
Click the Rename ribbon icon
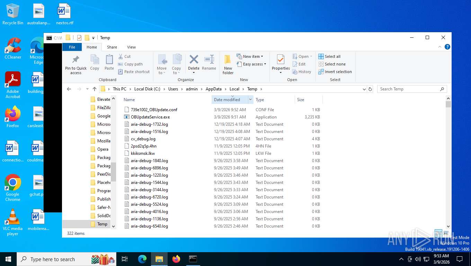click(209, 62)
